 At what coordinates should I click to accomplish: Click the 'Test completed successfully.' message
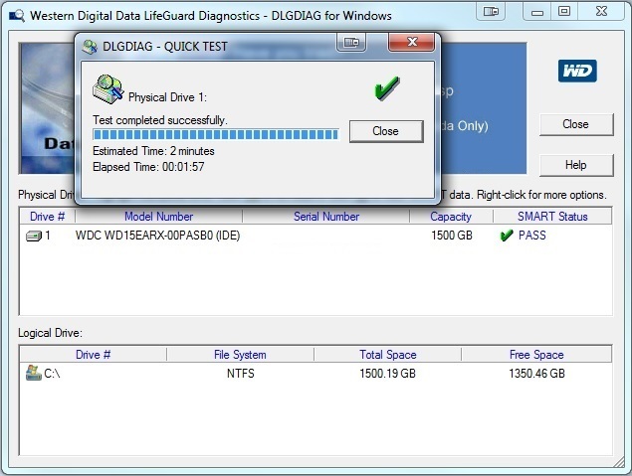[160, 120]
